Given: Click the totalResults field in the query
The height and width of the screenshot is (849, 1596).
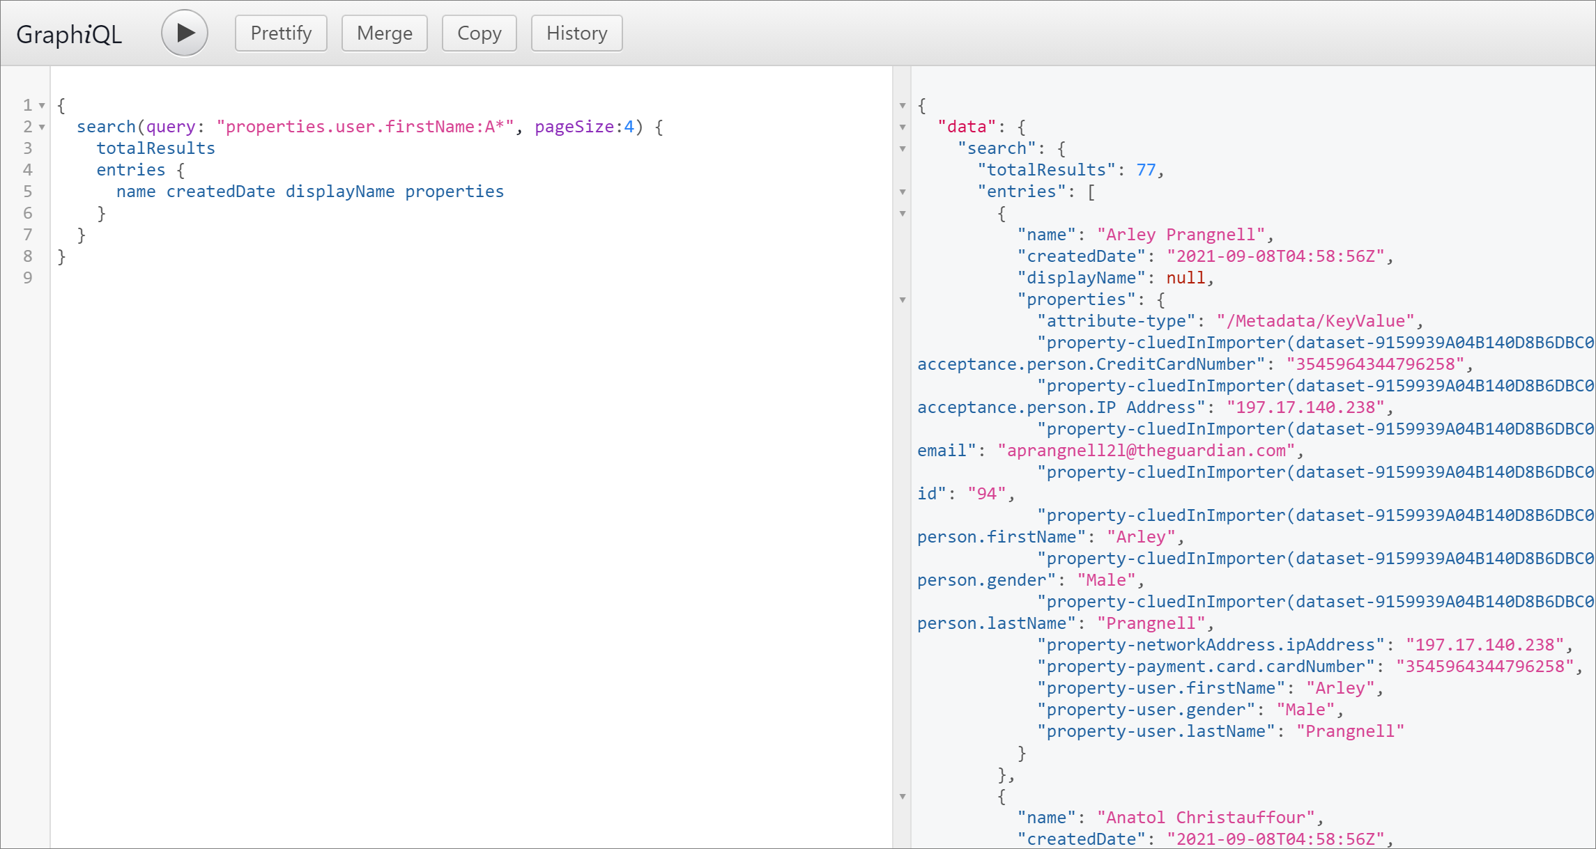Looking at the screenshot, I should click(x=155, y=148).
